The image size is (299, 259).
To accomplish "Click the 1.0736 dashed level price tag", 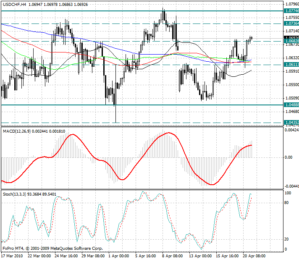I will pyautogui.click(x=291, y=24).
